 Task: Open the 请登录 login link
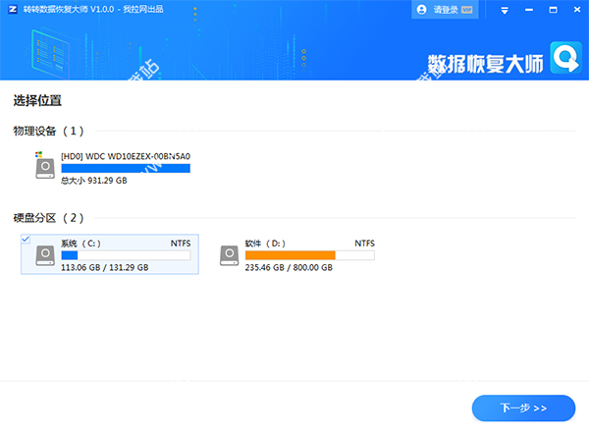[446, 10]
